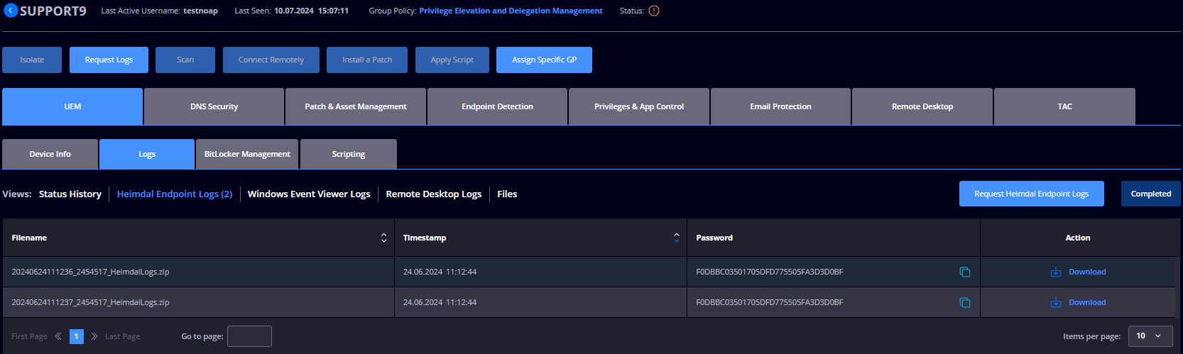
Task: Click the Scan button
Action: tap(185, 60)
